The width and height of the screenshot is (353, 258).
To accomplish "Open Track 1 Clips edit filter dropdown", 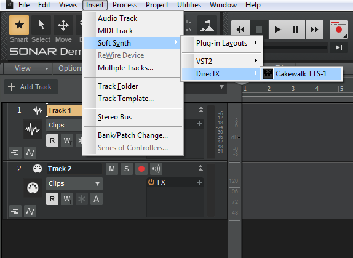I will tap(64, 125).
